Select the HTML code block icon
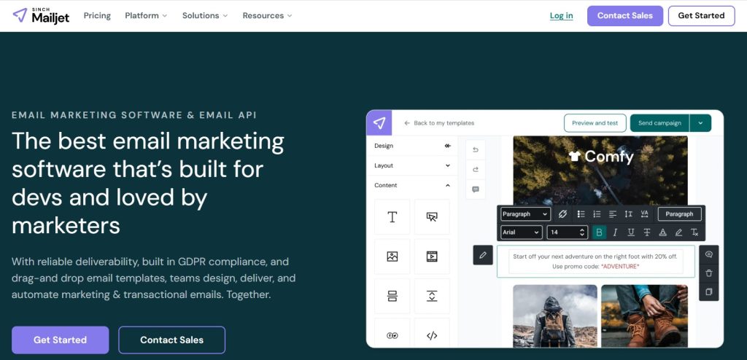Viewport: 747px width, 360px height. click(x=432, y=336)
